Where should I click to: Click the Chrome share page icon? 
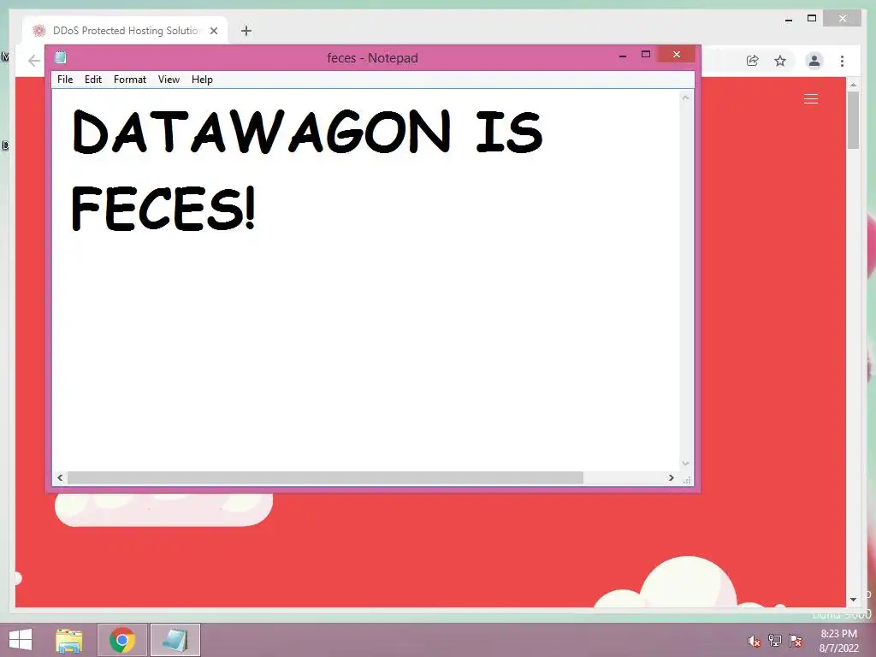753,61
